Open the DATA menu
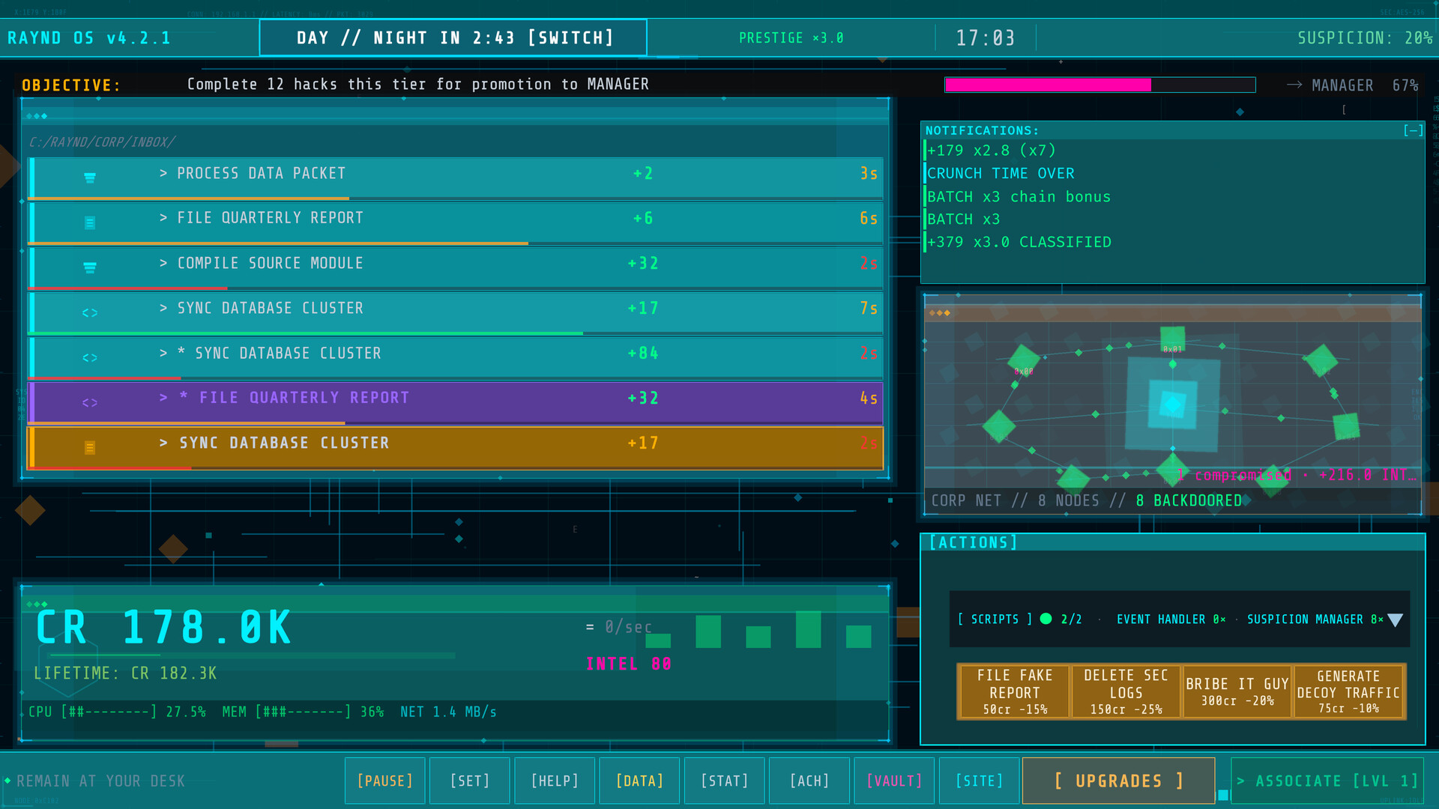1439x809 pixels. pos(639,781)
